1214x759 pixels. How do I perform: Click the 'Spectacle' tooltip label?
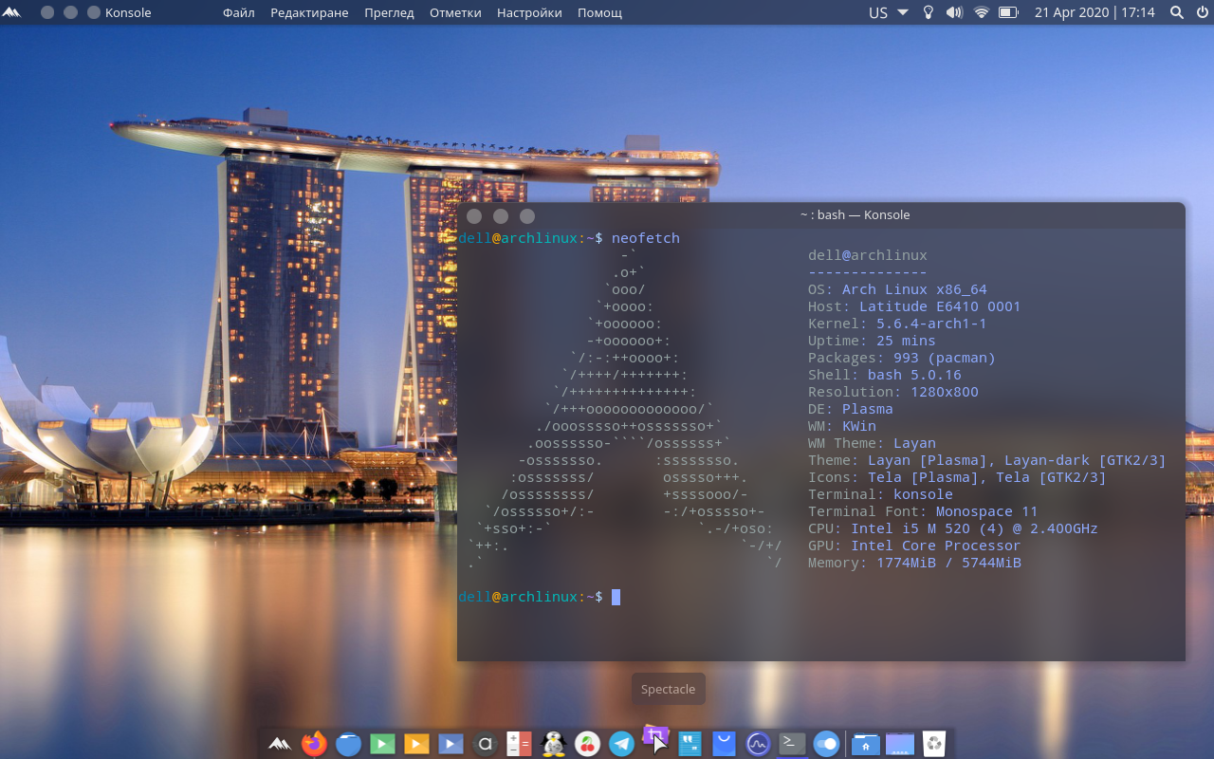click(669, 690)
